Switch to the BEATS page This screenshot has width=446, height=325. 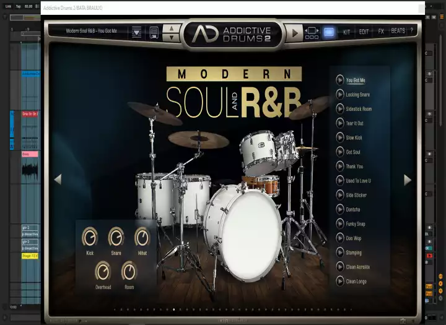(x=398, y=31)
